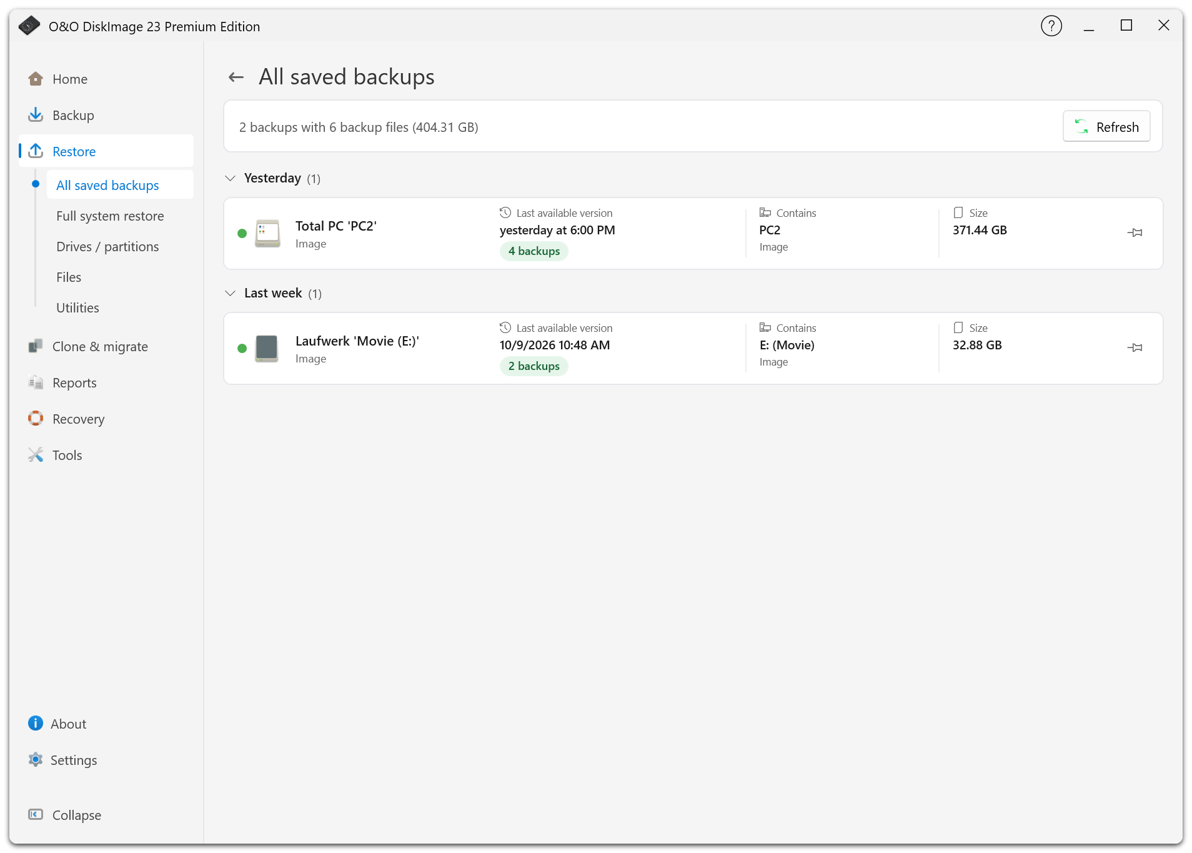Click the Yesterday group heading label
This screenshot has width=1192, height=853.
coord(272,178)
